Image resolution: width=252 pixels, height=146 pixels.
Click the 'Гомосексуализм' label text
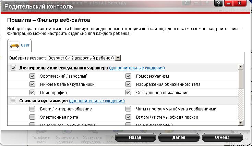coord(152,76)
